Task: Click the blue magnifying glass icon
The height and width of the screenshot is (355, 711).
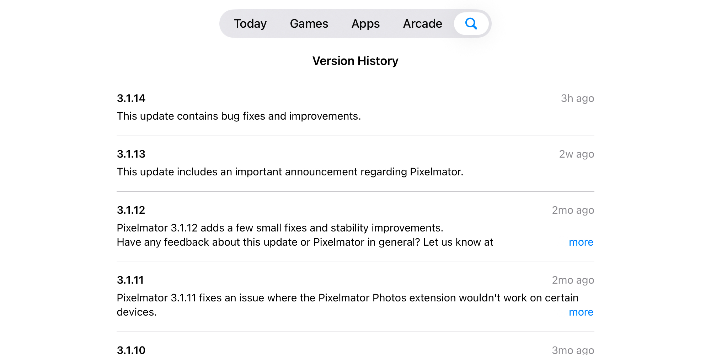Action: point(471,23)
